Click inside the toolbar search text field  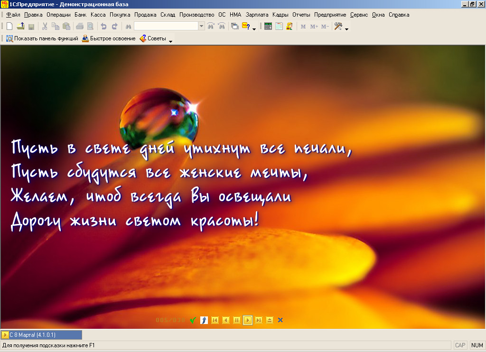[x=166, y=26]
